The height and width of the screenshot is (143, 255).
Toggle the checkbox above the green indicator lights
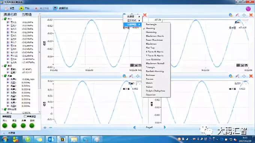pos(25,116)
